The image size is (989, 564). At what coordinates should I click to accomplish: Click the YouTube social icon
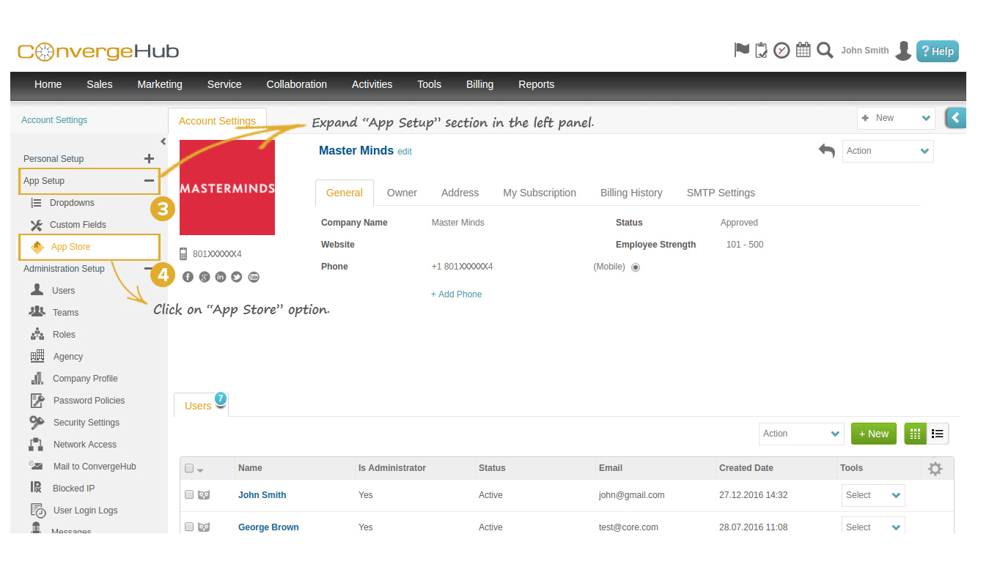(254, 277)
